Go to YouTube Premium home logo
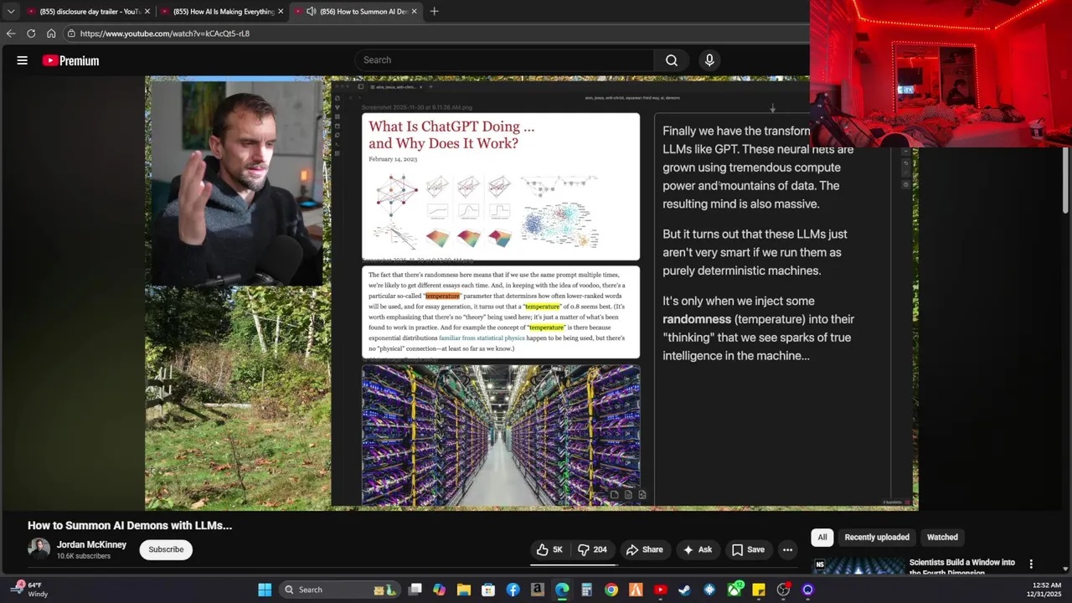The width and height of the screenshot is (1072, 603). click(70, 60)
